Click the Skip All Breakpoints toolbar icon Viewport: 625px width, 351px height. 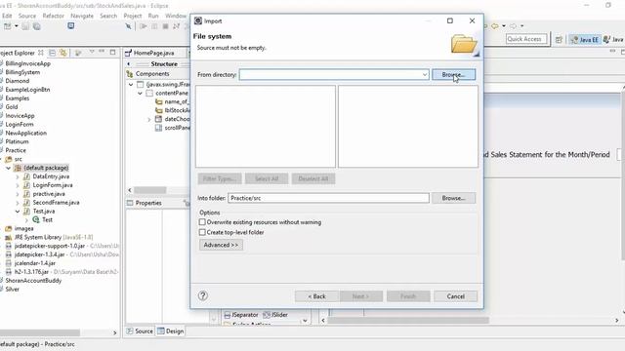pyautogui.click(x=128, y=26)
